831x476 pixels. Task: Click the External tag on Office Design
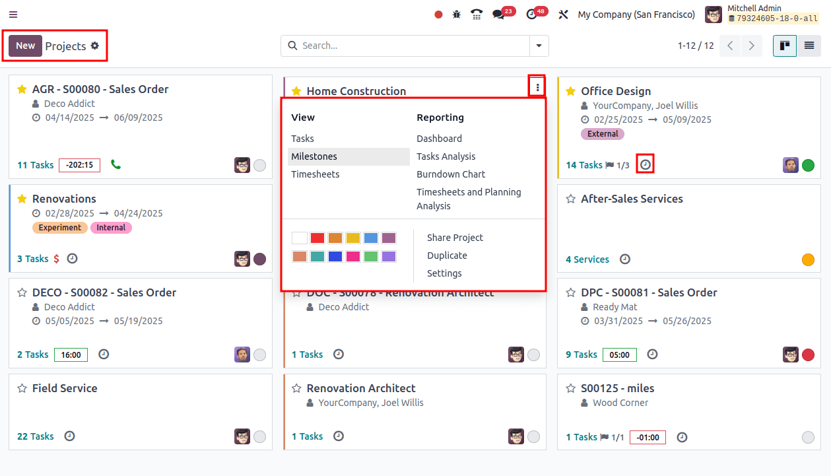coord(603,134)
